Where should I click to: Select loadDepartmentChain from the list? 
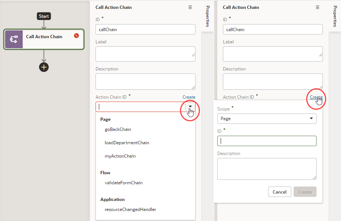pos(127,143)
